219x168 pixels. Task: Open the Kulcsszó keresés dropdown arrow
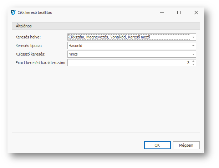pyautogui.click(x=193, y=54)
